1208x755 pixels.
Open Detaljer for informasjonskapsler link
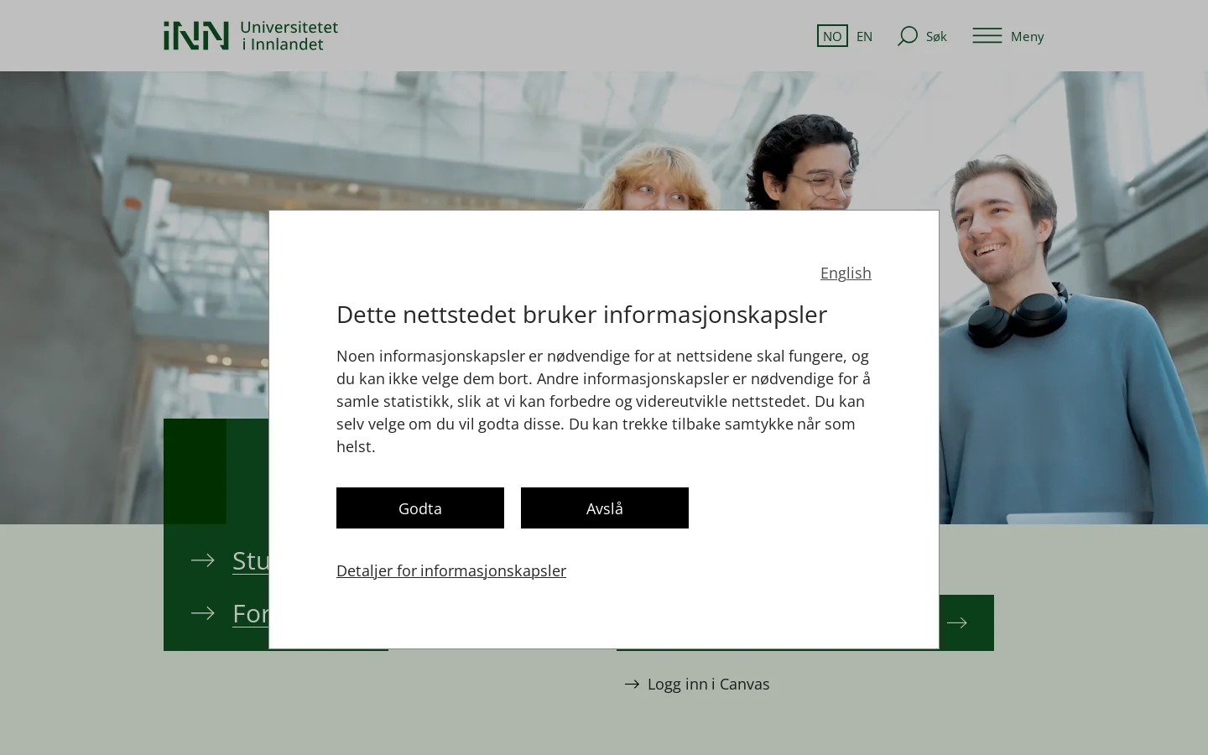[451, 570]
